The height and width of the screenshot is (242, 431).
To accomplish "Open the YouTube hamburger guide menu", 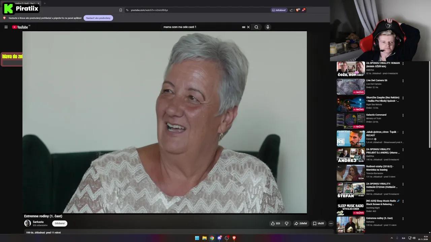I will tap(6, 27).
